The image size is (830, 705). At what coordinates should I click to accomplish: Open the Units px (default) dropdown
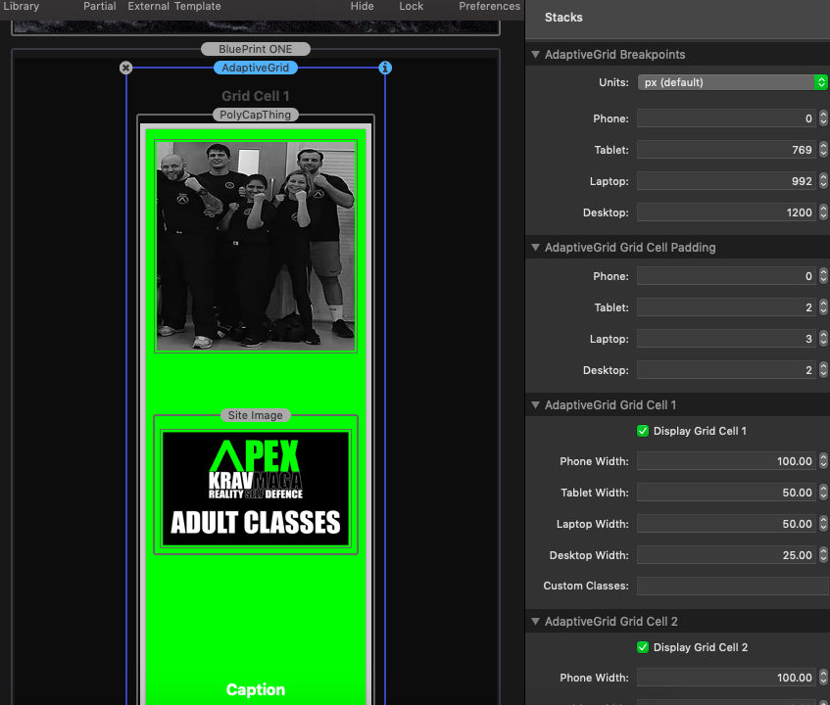(x=733, y=82)
